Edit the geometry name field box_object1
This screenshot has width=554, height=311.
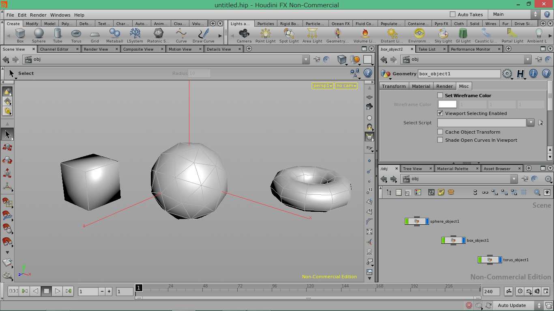(x=459, y=74)
